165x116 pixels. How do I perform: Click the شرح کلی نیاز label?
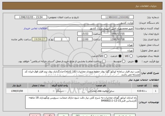point(150,73)
